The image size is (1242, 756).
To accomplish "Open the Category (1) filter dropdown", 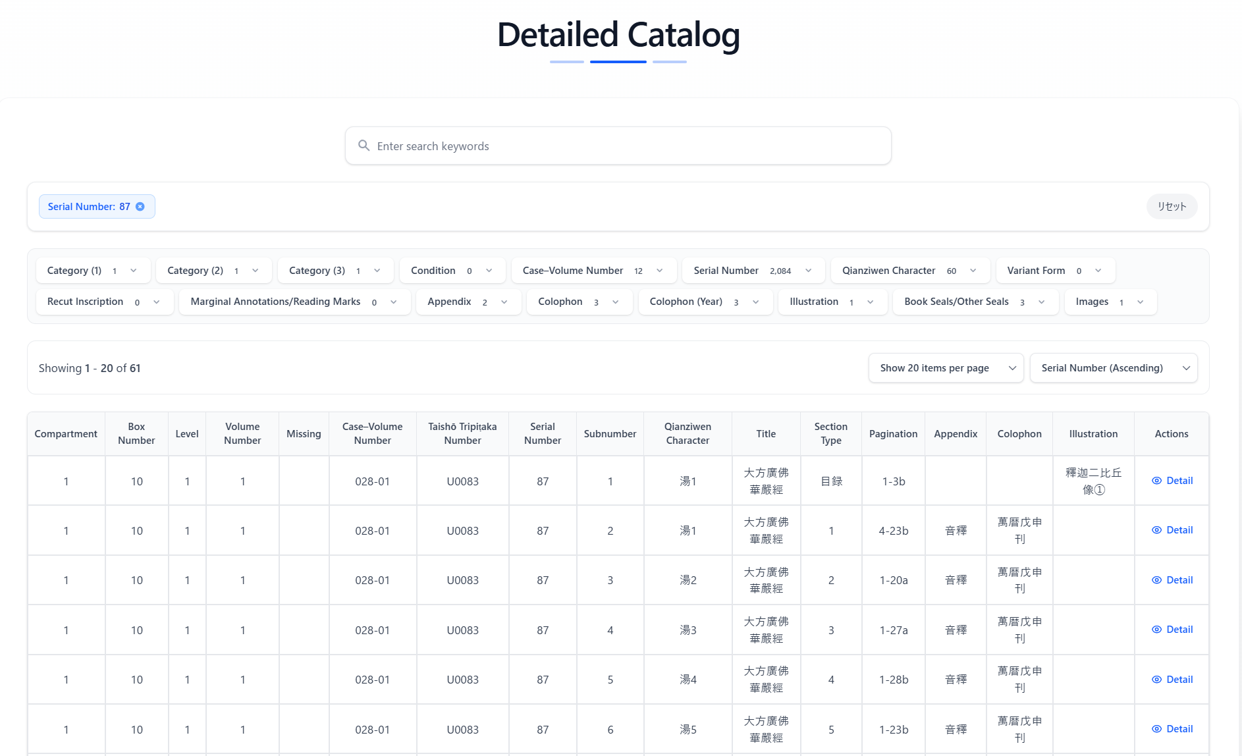I will 93,270.
